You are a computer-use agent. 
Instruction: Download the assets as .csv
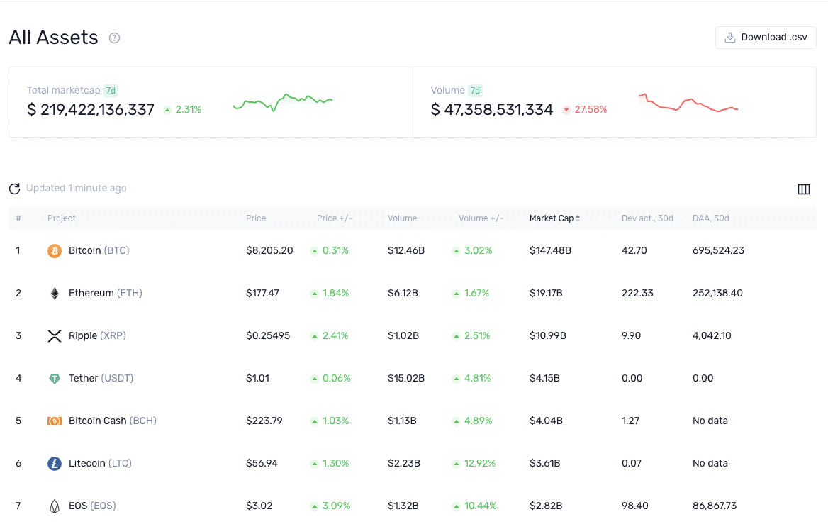[766, 38]
